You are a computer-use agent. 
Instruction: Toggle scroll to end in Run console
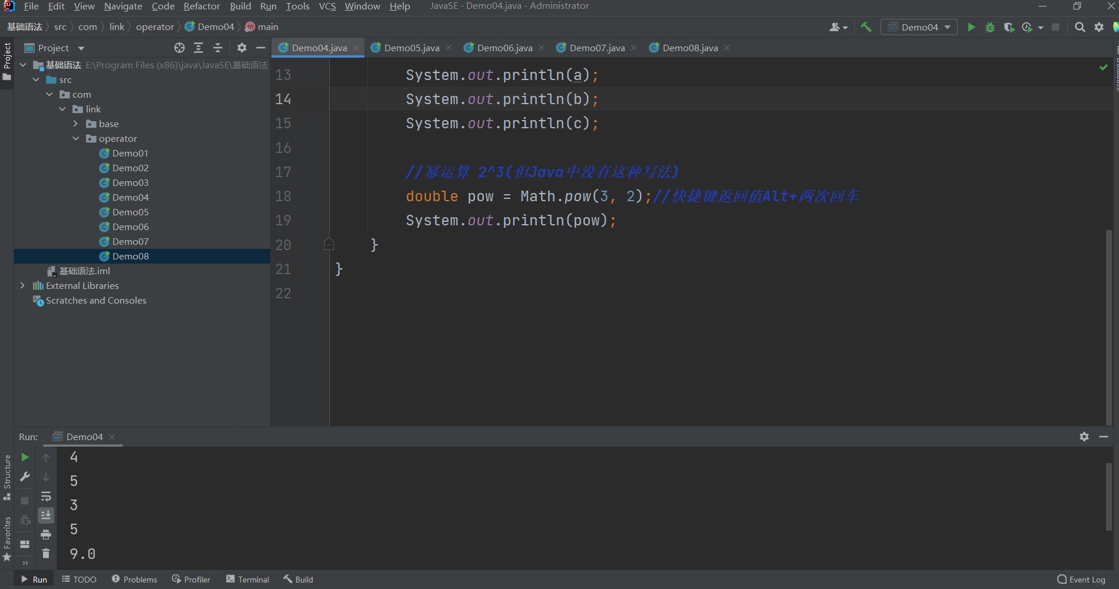coord(46,515)
